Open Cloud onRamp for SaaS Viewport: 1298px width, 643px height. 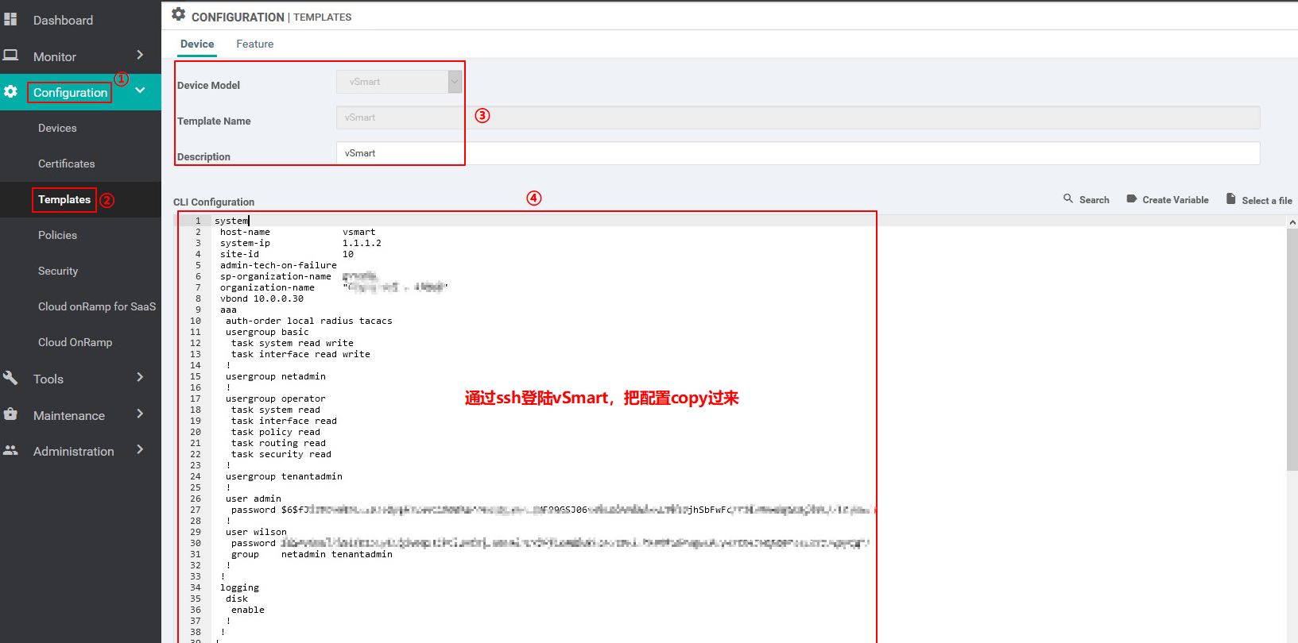97,306
